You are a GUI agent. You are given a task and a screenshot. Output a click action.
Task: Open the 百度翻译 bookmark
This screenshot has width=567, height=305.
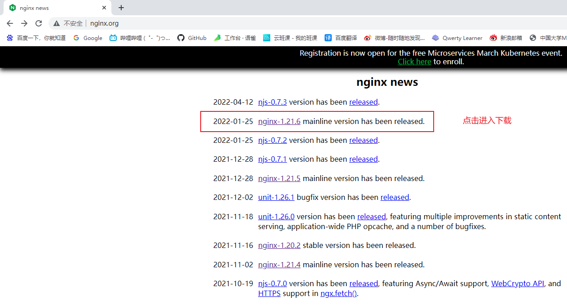coord(341,38)
